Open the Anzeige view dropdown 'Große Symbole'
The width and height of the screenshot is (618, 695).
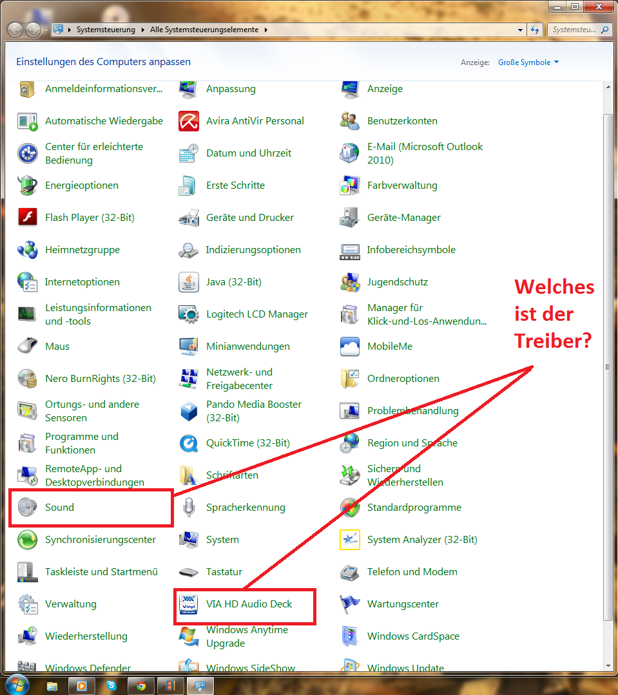tap(528, 62)
